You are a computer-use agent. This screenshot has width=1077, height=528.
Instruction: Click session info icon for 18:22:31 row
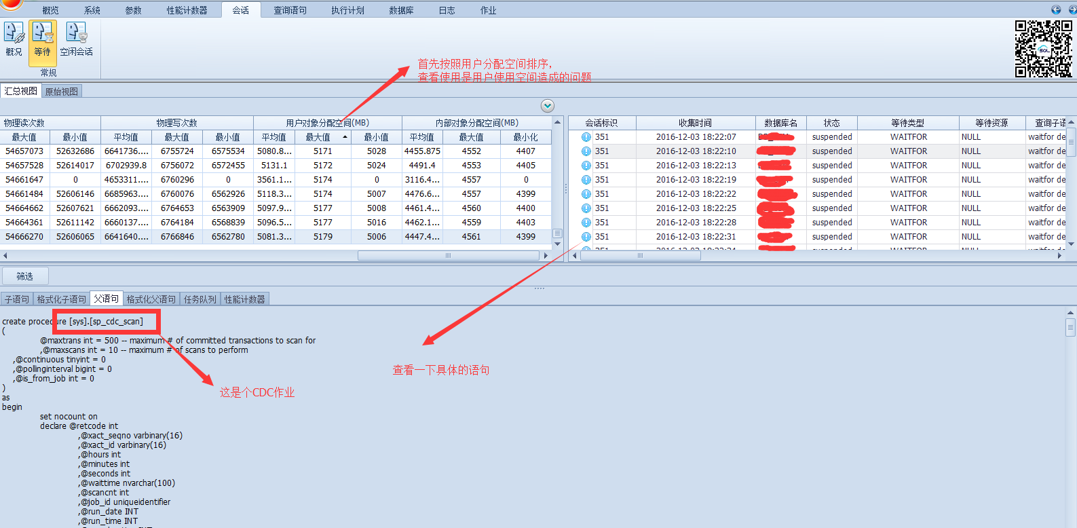586,237
